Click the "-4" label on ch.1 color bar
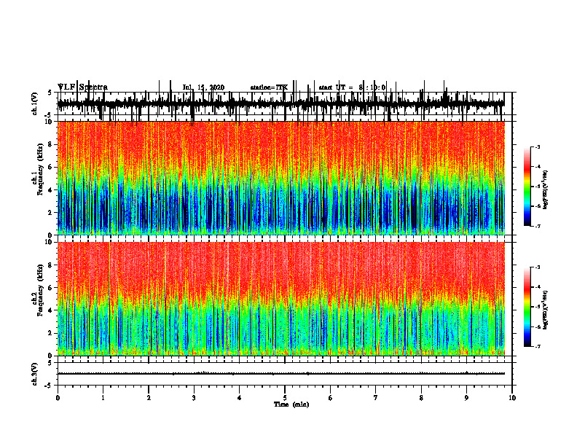Screen dimensions: 577x446 click(x=538, y=167)
